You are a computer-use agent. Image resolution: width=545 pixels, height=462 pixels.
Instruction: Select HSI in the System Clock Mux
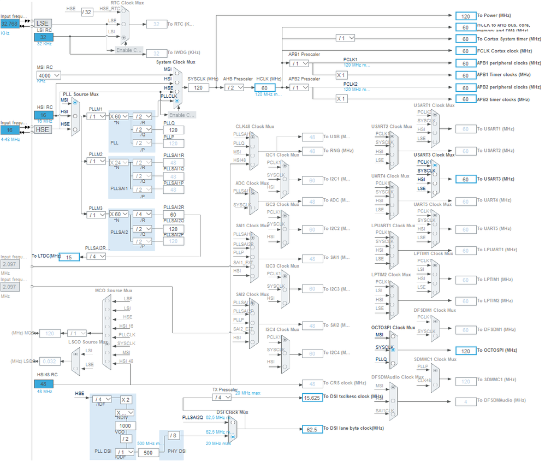pyautogui.click(x=177, y=83)
